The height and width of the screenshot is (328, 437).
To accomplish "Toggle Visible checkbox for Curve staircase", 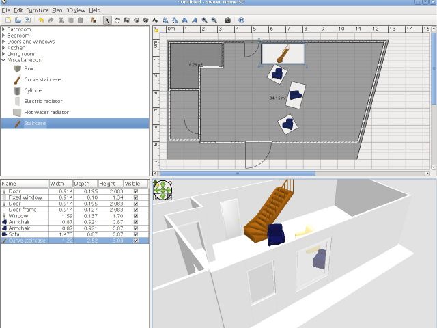I will pyautogui.click(x=135, y=241).
